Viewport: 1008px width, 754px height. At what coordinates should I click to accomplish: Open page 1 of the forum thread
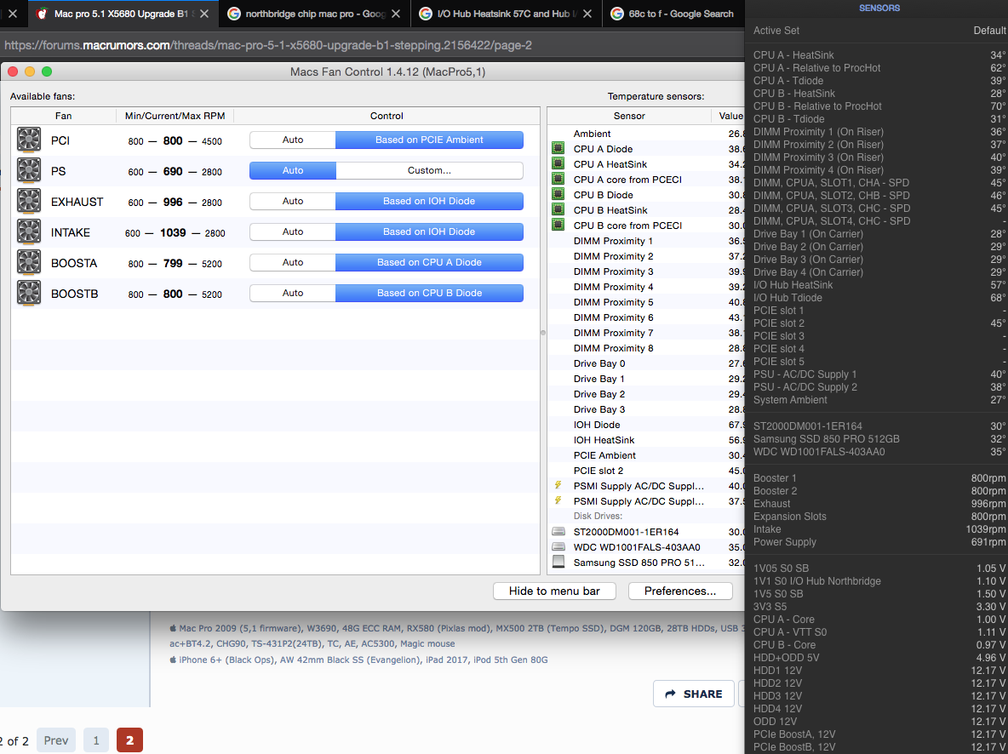[x=96, y=740]
